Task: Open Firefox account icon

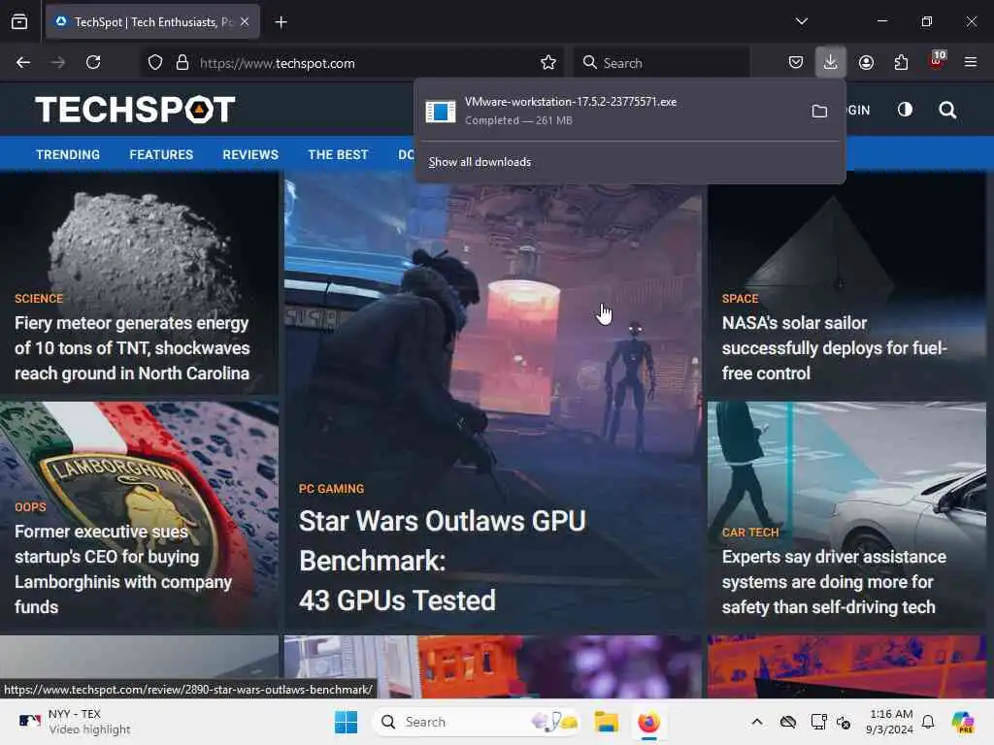Action: point(866,63)
